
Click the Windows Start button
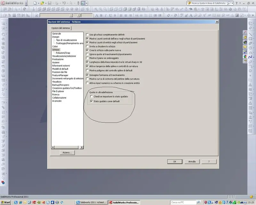[5, 202]
